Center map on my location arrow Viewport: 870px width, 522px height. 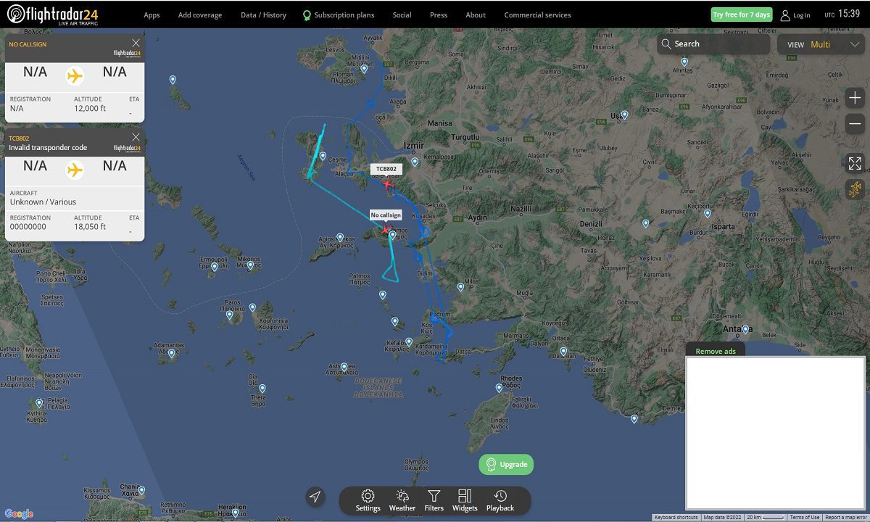pos(315,497)
